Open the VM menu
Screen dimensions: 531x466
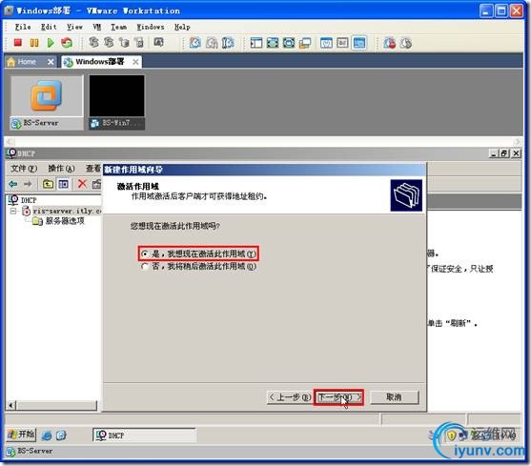point(97,27)
